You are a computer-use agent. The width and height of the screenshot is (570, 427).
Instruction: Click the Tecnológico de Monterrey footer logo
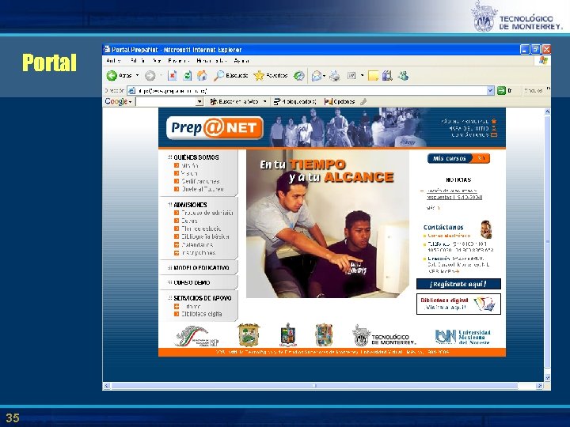(384, 336)
